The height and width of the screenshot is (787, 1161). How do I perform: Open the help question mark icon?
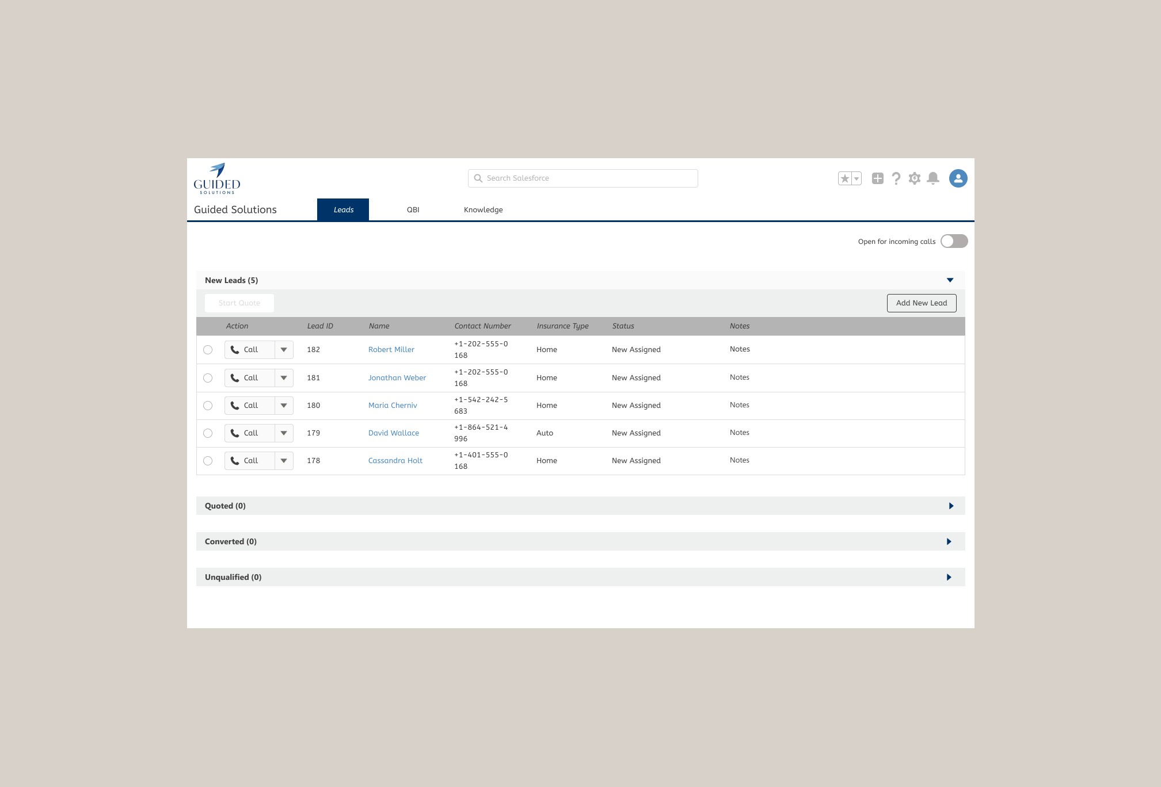(x=896, y=178)
